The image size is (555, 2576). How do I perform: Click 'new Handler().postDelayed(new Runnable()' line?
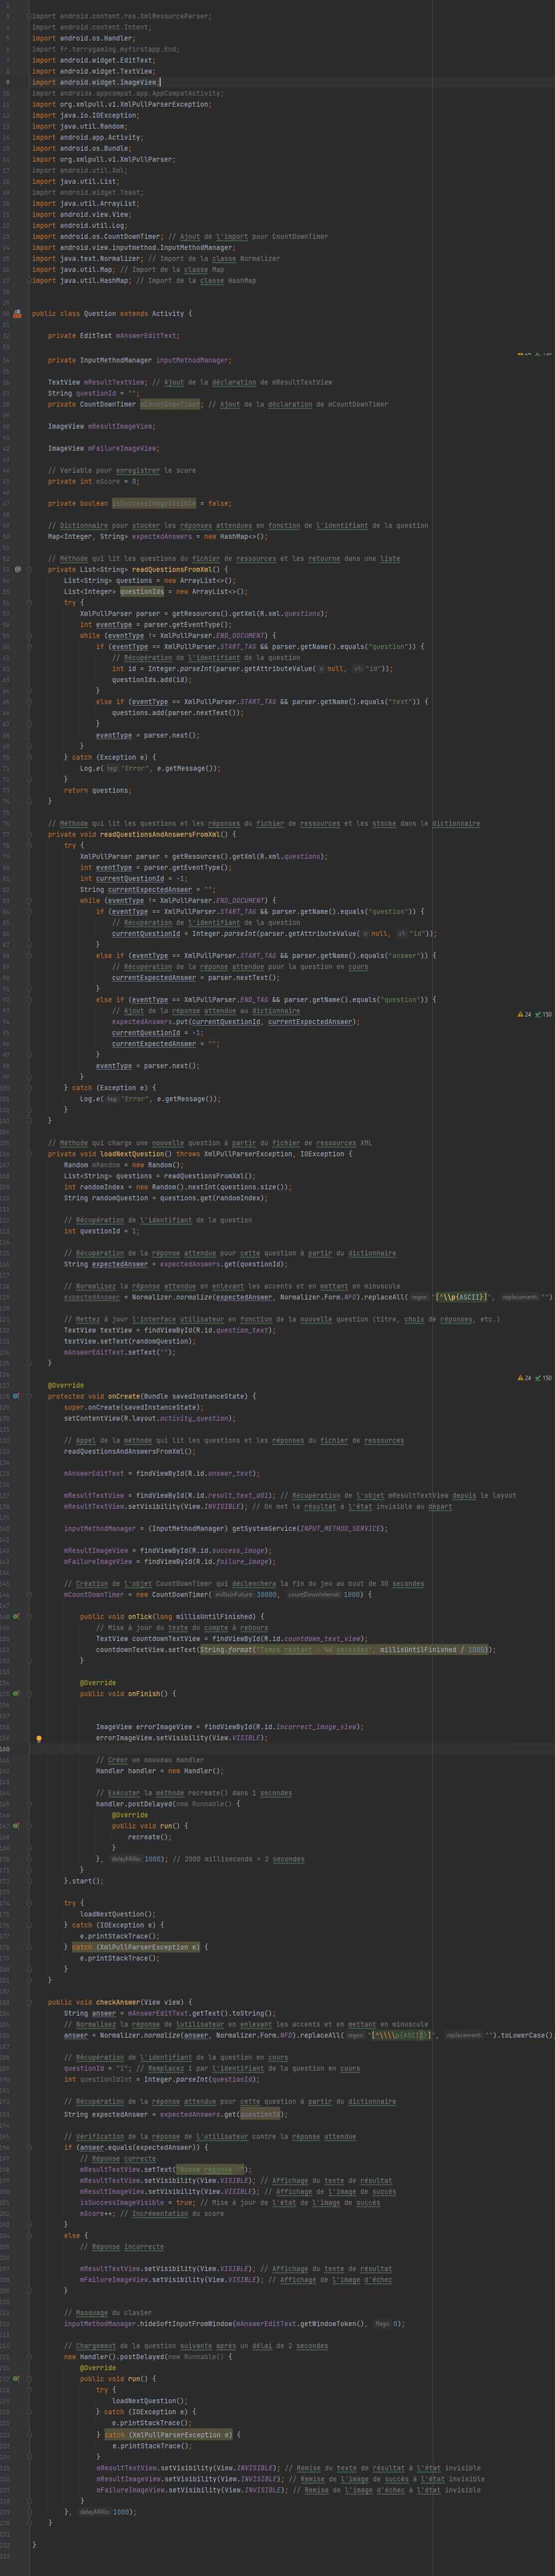148,2356
